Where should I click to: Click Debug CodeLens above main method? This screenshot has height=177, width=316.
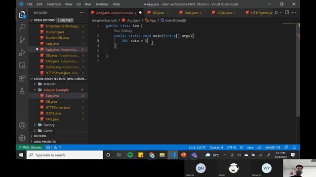pos(127,31)
